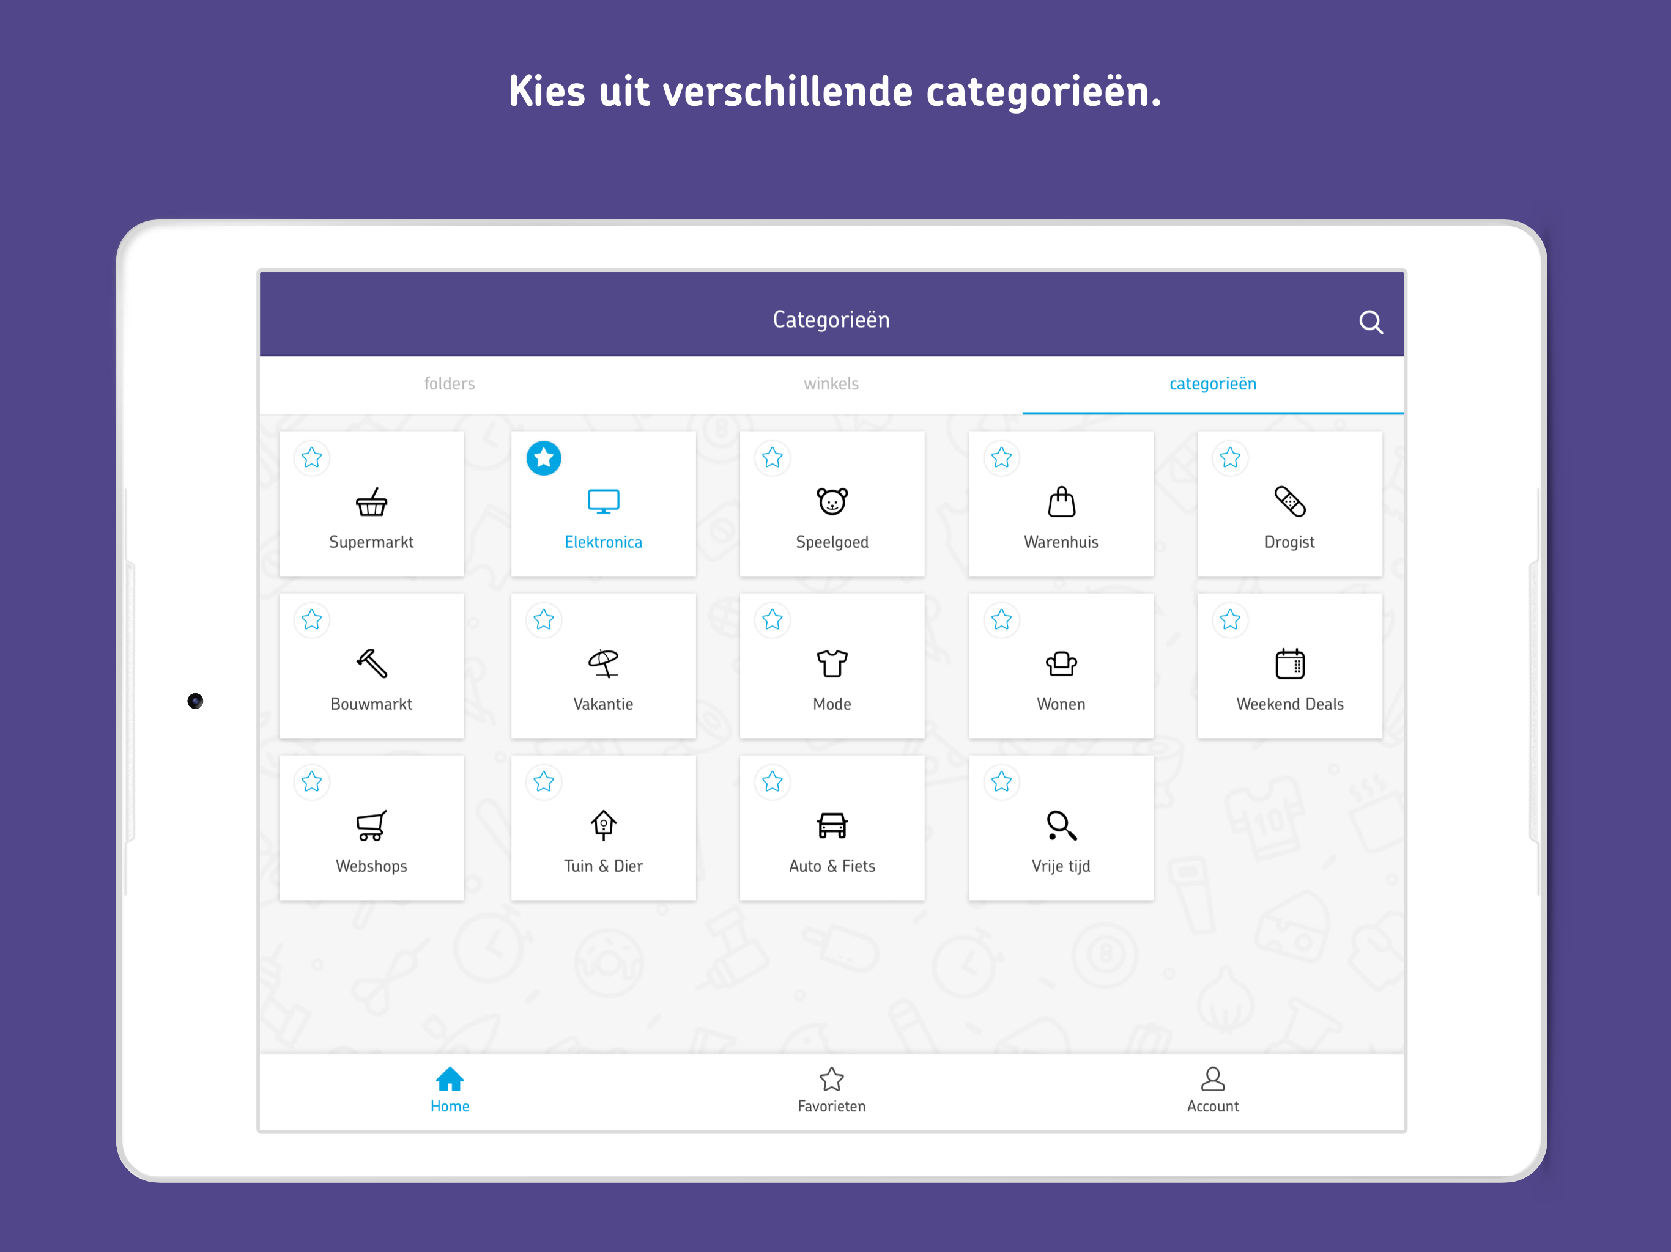Favorite the Mode category with its star
The image size is (1671, 1252).
772,620
